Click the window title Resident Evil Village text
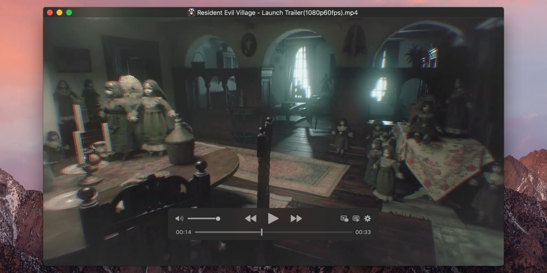 tap(277, 13)
